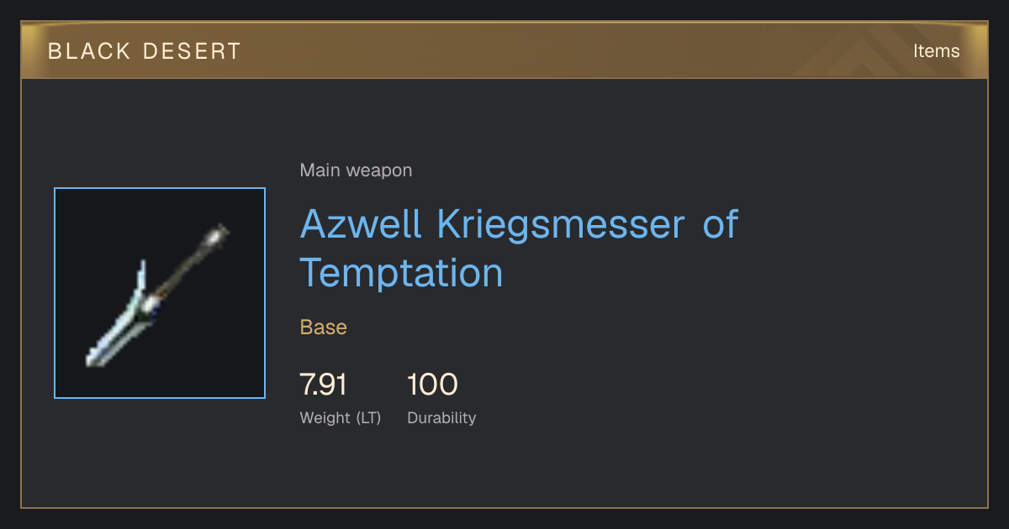1009x529 pixels.
Task: Open the Items link in the header
Action: tap(936, 50)
